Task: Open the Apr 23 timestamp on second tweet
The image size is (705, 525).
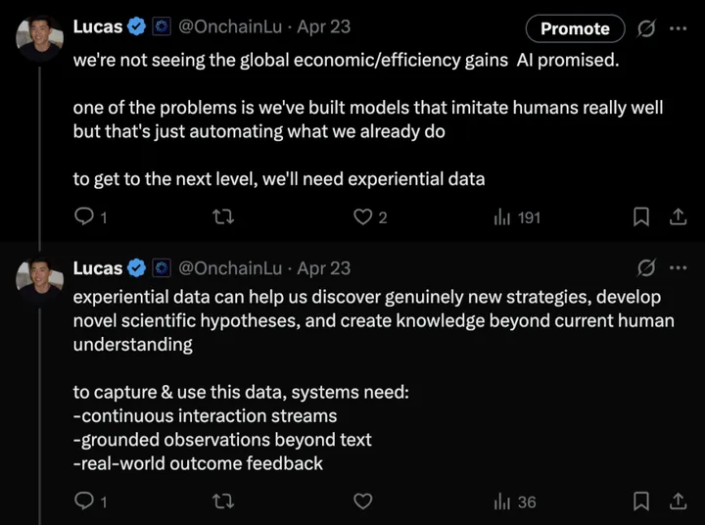Action: (323, 267)
